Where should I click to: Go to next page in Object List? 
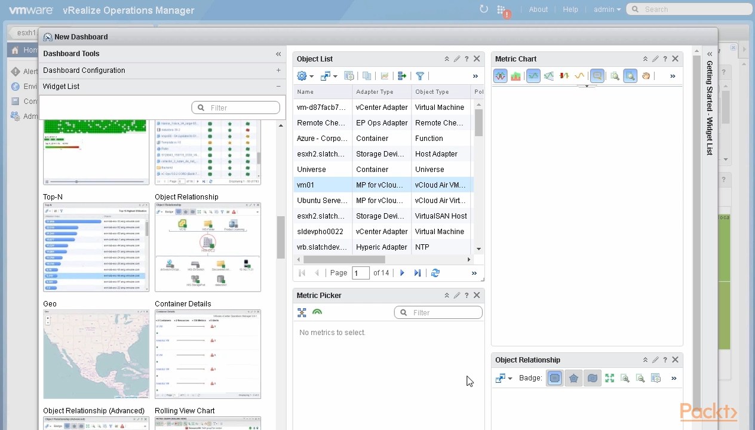[402, 273]
